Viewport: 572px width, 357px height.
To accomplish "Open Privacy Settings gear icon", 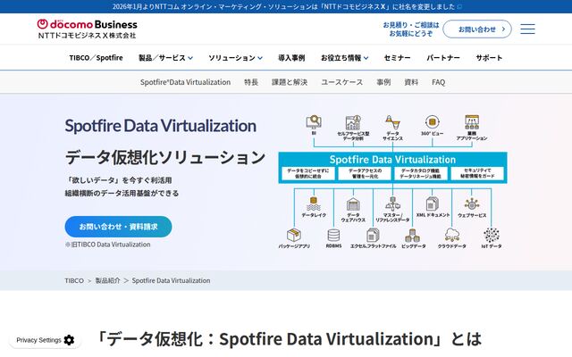I will click(69, 340).
